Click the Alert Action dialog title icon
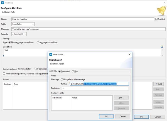This screenshot has width=167, height=121. pos(51,55)
